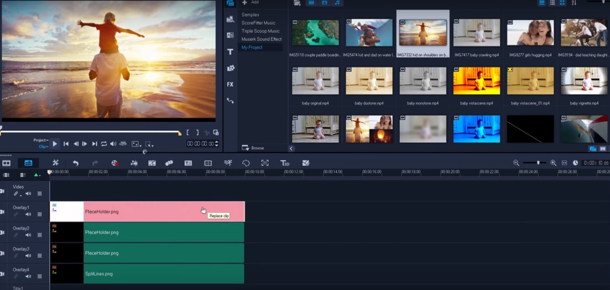Click the scissors split clip icon
The height and width of the screenshot is (290, 610).
[x=207, y=133]
